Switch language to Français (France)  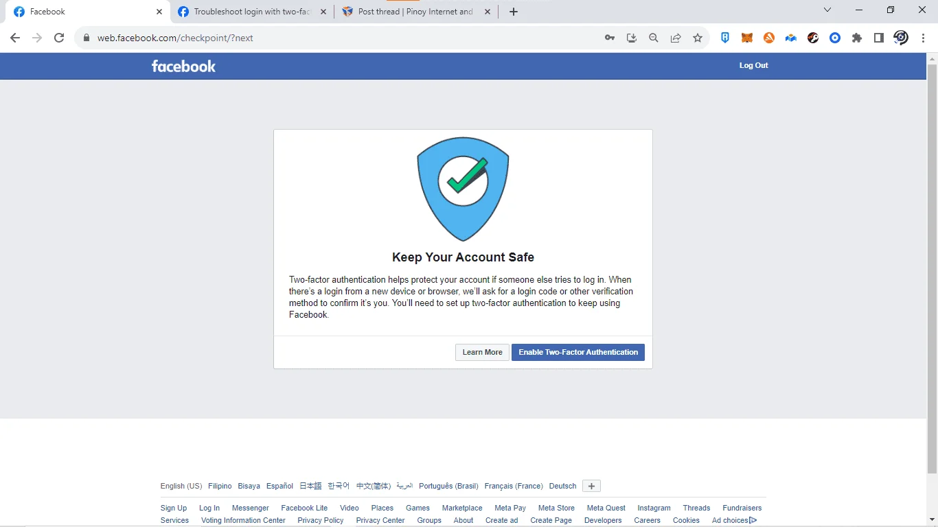tap(514, 486)
